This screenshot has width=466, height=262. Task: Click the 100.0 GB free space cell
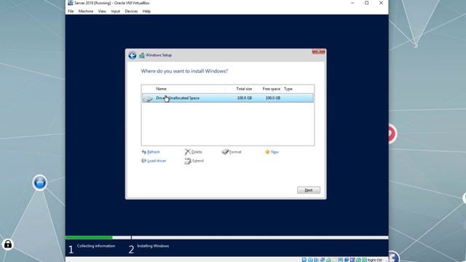[x=273, y=98]
